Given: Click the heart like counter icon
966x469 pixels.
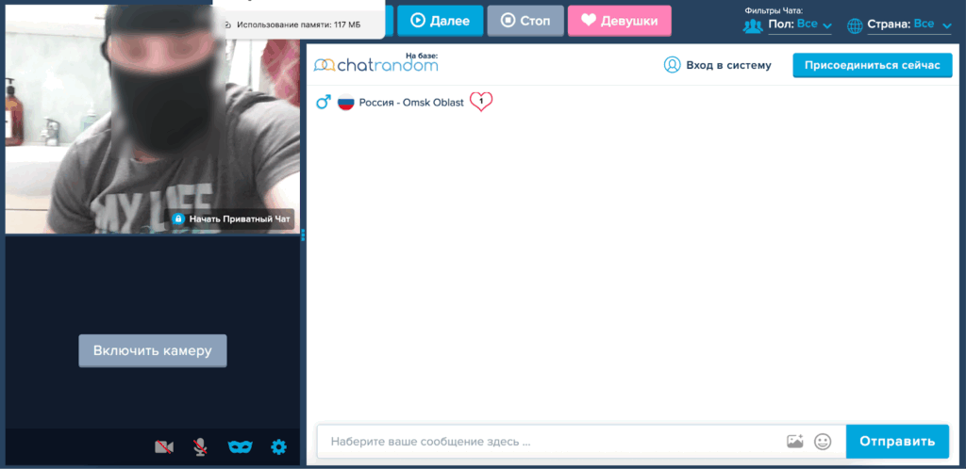Looking at the screenshot, I should click(x=481, y=102).
